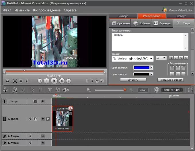Toggle visibility of the 3. Видео track

tap(42, 119)
